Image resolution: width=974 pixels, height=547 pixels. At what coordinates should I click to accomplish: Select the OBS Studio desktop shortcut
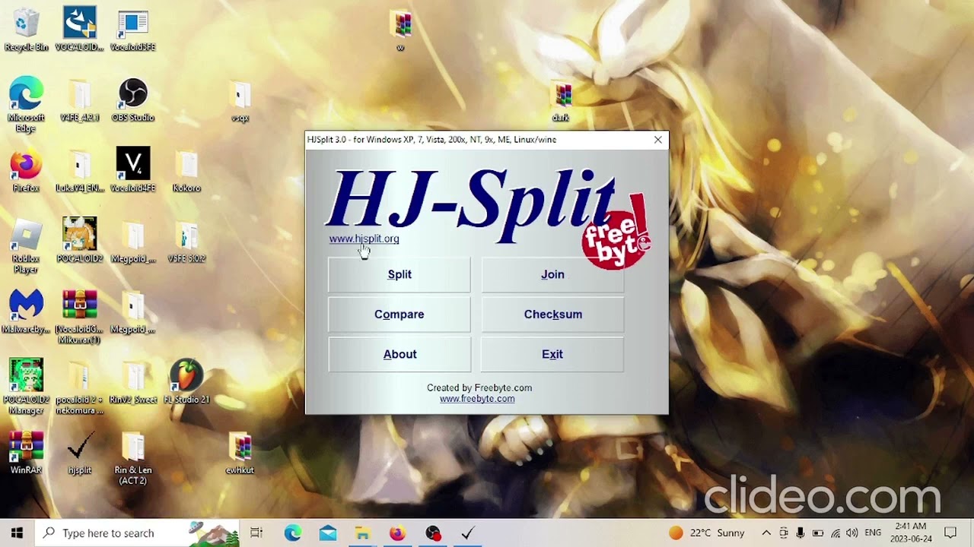click(x=132, y=101)
